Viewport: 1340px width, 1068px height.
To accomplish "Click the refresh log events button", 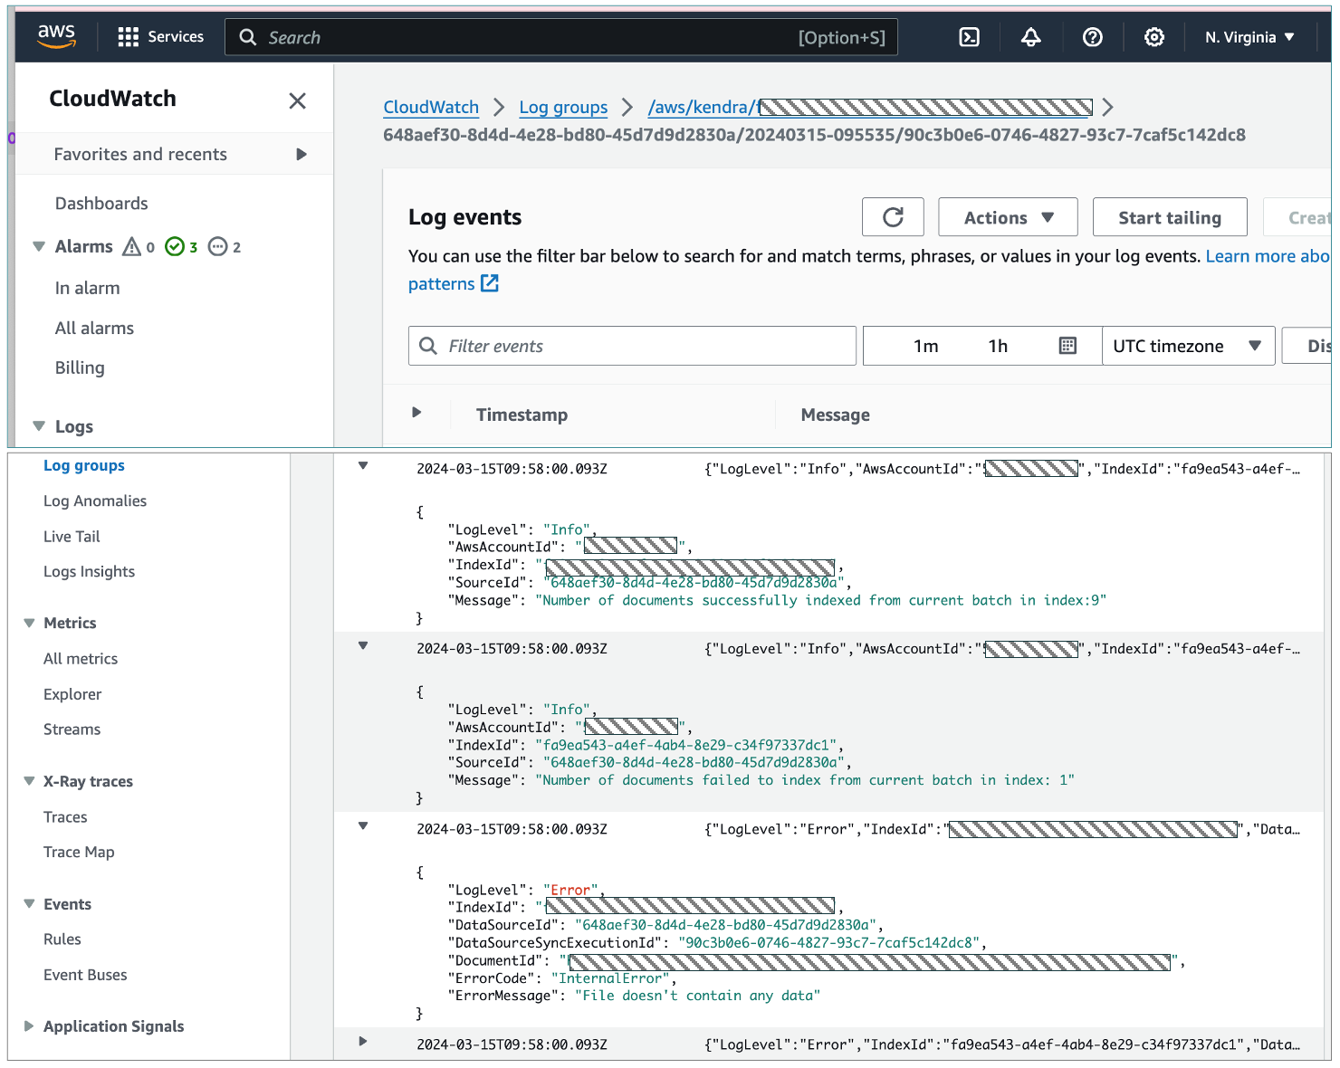I will click(x=893, y=217).
